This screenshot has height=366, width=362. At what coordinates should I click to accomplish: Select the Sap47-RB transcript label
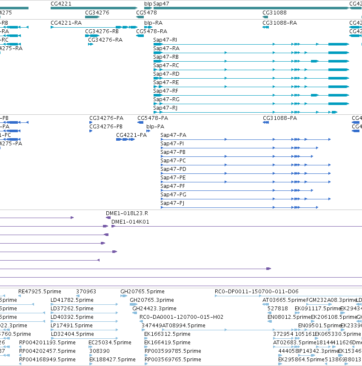[166, 57]
